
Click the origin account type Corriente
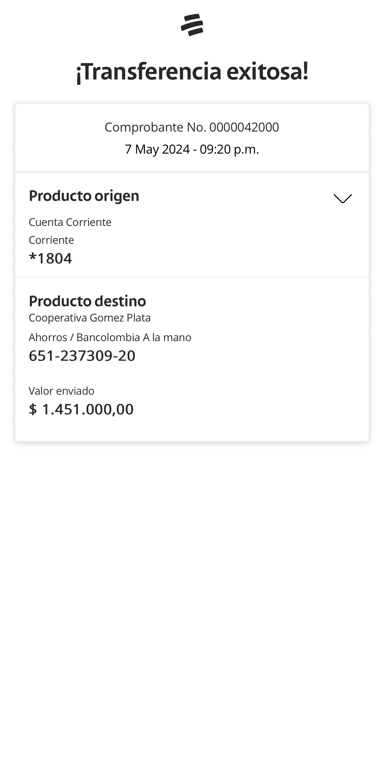pos(51,240)
